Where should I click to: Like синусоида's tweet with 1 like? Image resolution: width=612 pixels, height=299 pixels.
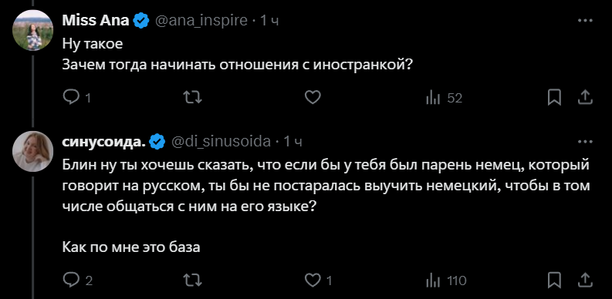[318, 281]
